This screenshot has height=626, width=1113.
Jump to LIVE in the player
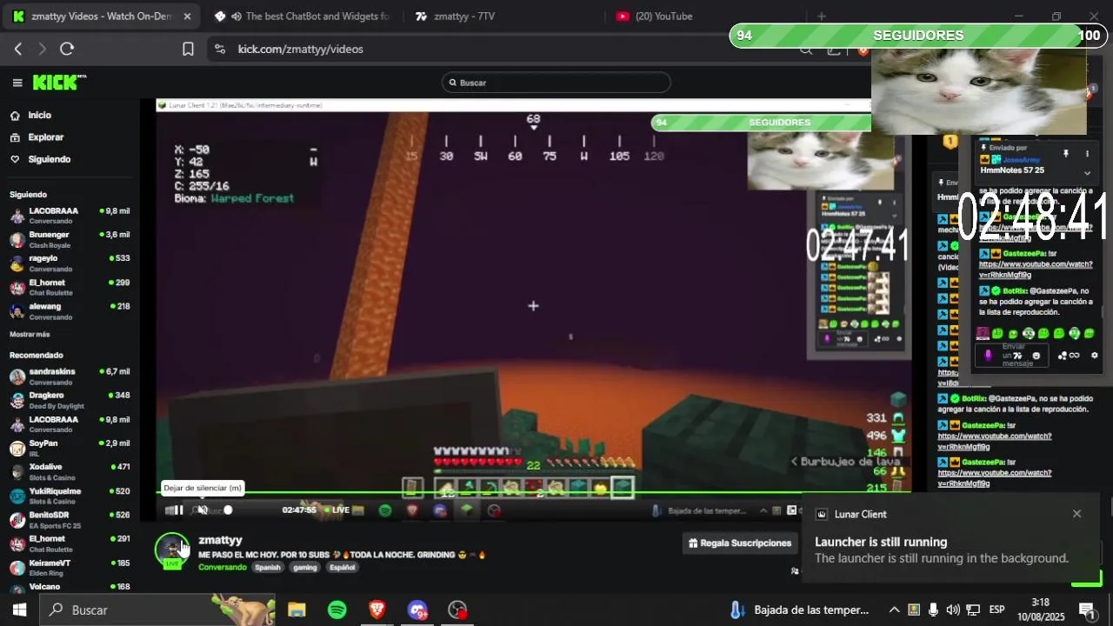[337, 510]
